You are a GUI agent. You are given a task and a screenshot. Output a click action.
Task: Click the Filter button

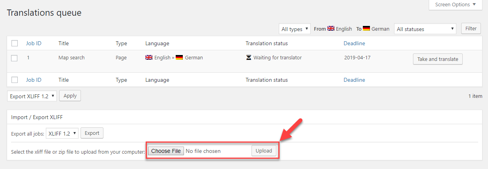(471, 29)
